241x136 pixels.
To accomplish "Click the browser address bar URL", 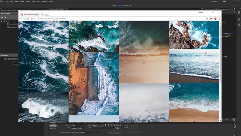I will click(x=50, y=19).
